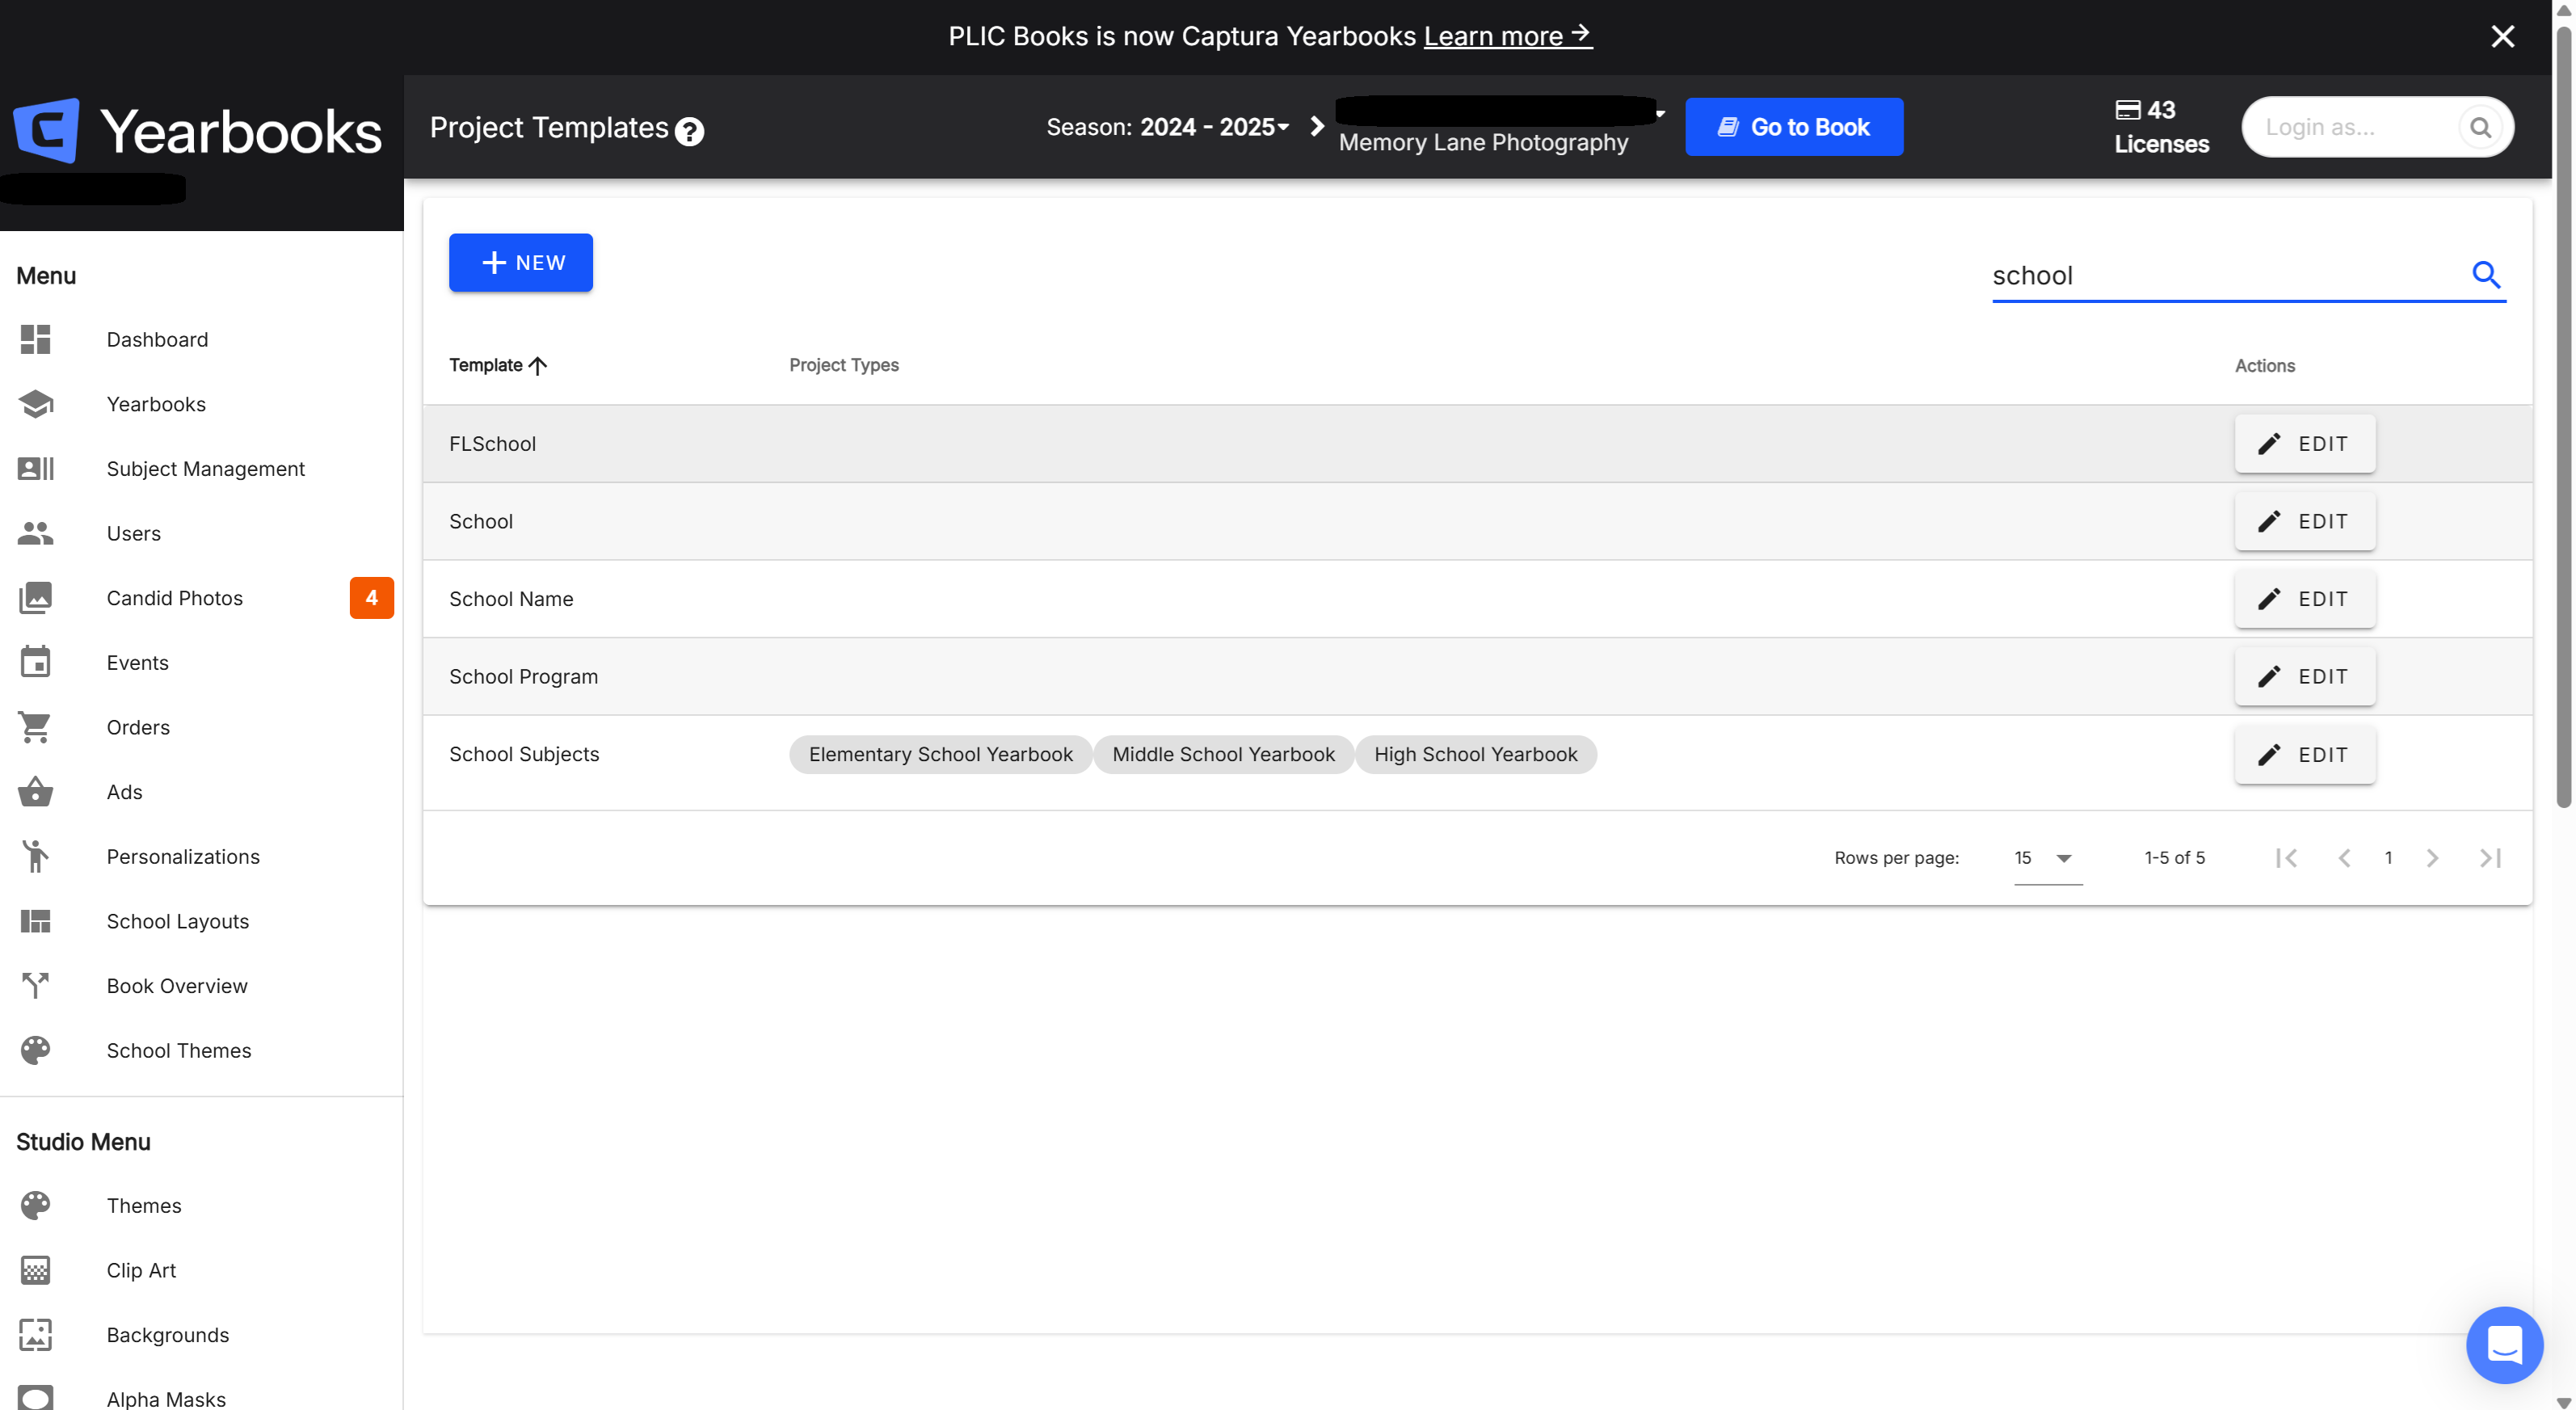Image resolution: width=2576 pixels, height=1410 pixels.
Task: Edit the School template
Action: pyautogui.click(x=2305, y=521)
